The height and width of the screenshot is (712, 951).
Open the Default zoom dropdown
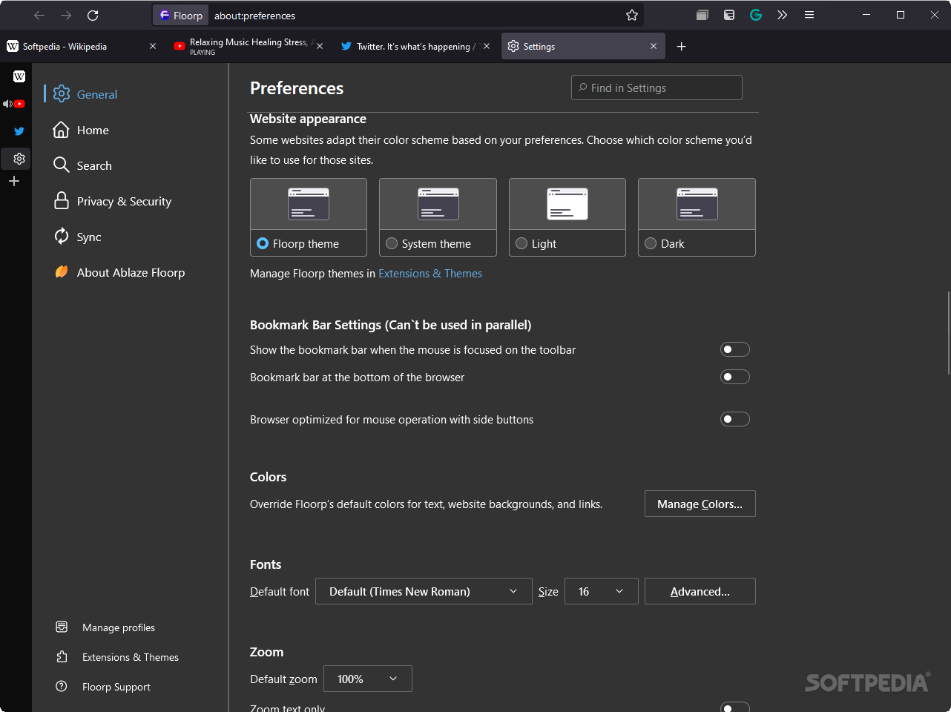coord(368,679)
